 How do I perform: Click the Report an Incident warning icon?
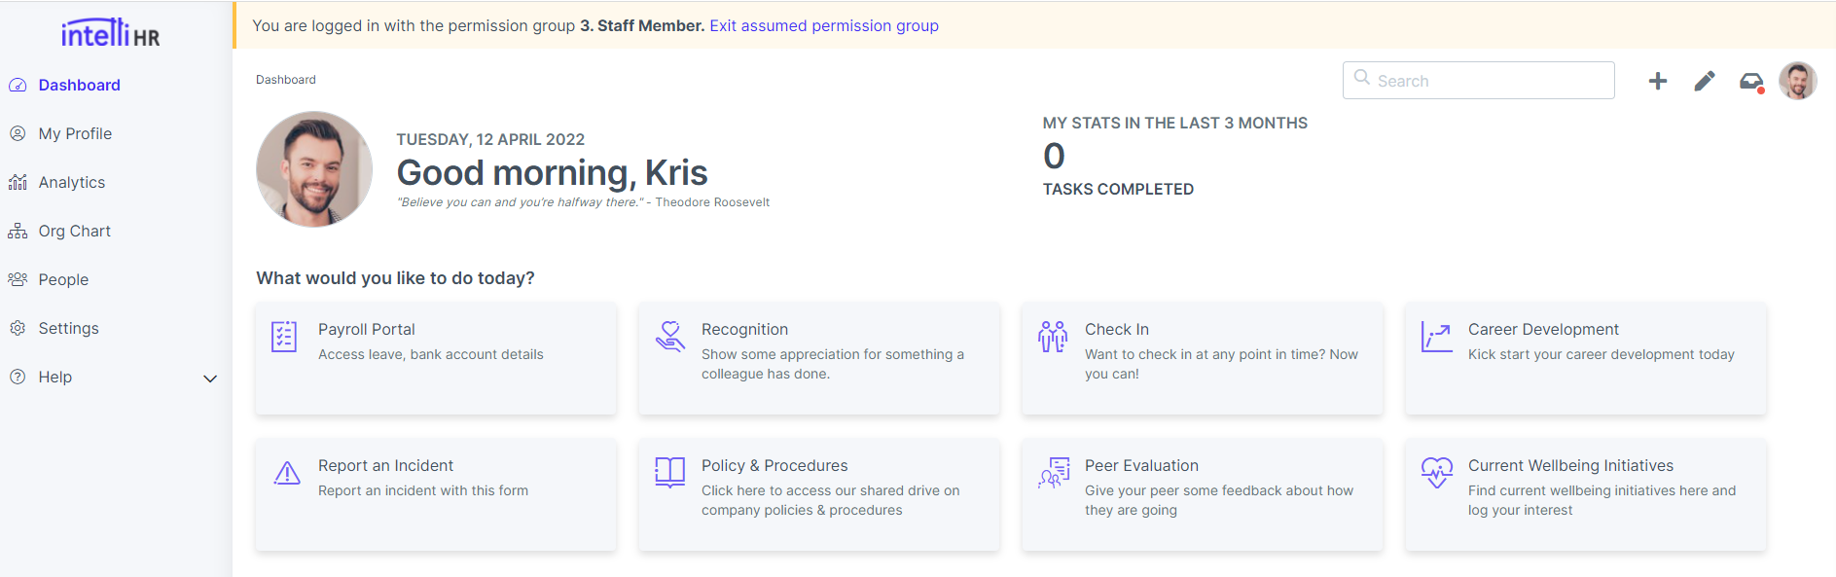click(286, 472)
